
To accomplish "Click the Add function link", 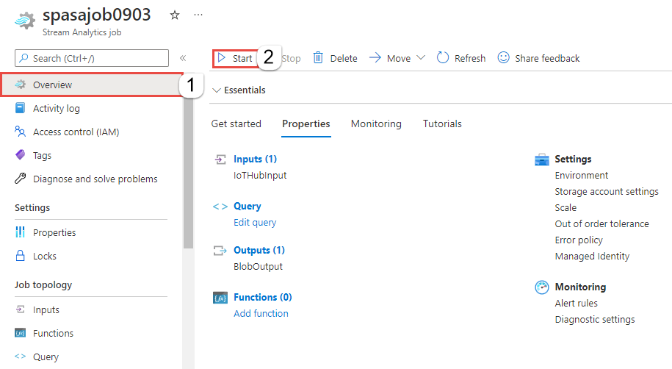I will click(x=261, y=313).
